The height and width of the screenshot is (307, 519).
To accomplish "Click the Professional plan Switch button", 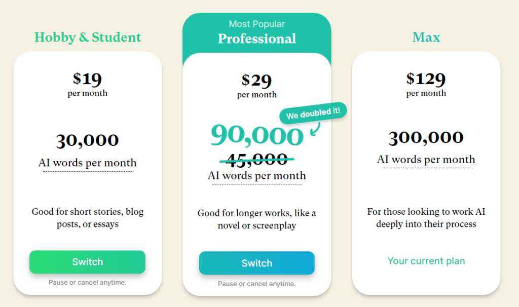I will coord(256,263).
